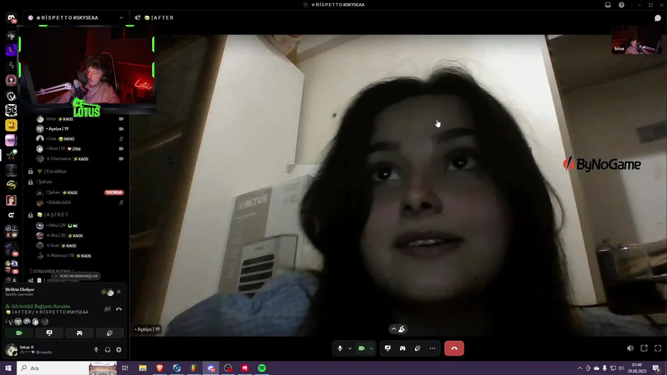Click the YAYINDA live badge for Şahan

point(114,192)
